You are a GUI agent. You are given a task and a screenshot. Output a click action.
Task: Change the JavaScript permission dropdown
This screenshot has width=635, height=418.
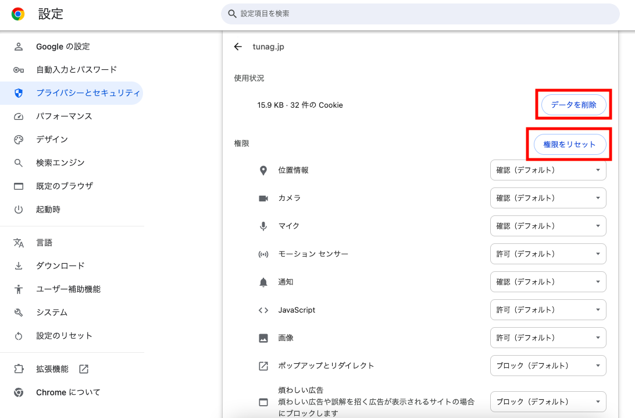click(548, 310)
